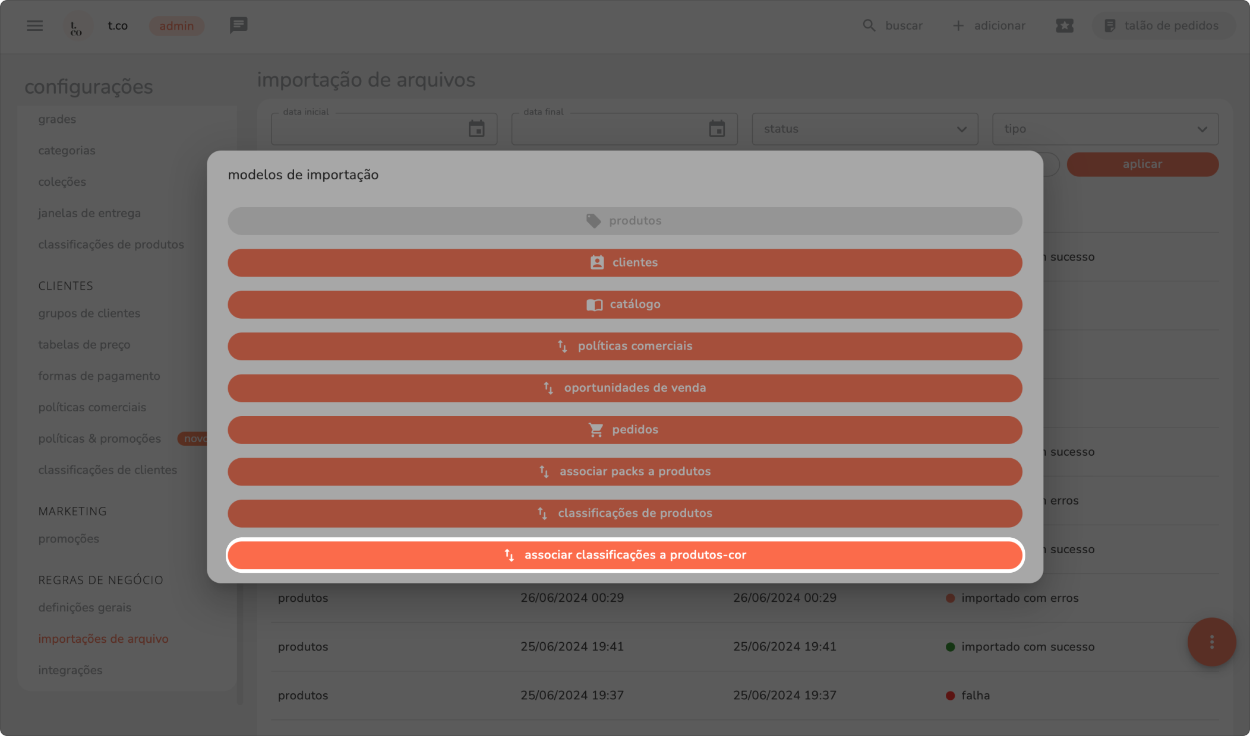Expand the status dropdown
The image size is (1250, 736).
864,129
